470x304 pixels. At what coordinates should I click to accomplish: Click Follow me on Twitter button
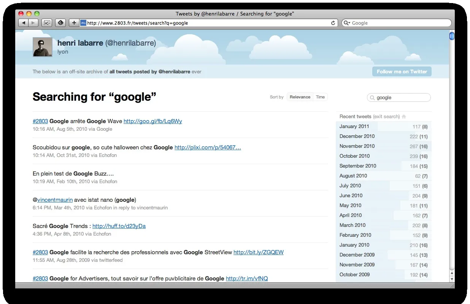[402, 71]
